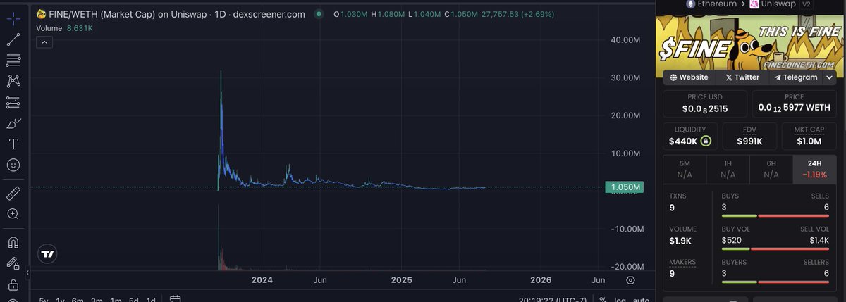Click the FDV $991K box
846x302 pixels.
coord(749,137)
